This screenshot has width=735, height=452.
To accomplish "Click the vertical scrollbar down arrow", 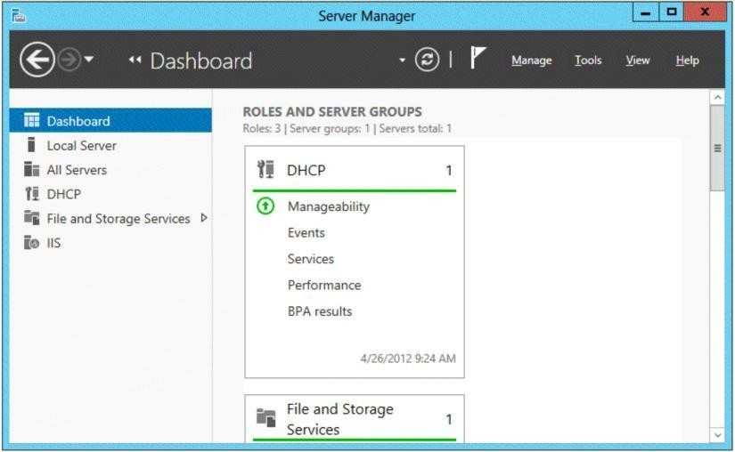I will tap(717, 435).
